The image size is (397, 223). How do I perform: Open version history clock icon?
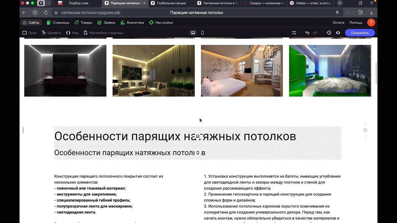[x=329, y=33]
